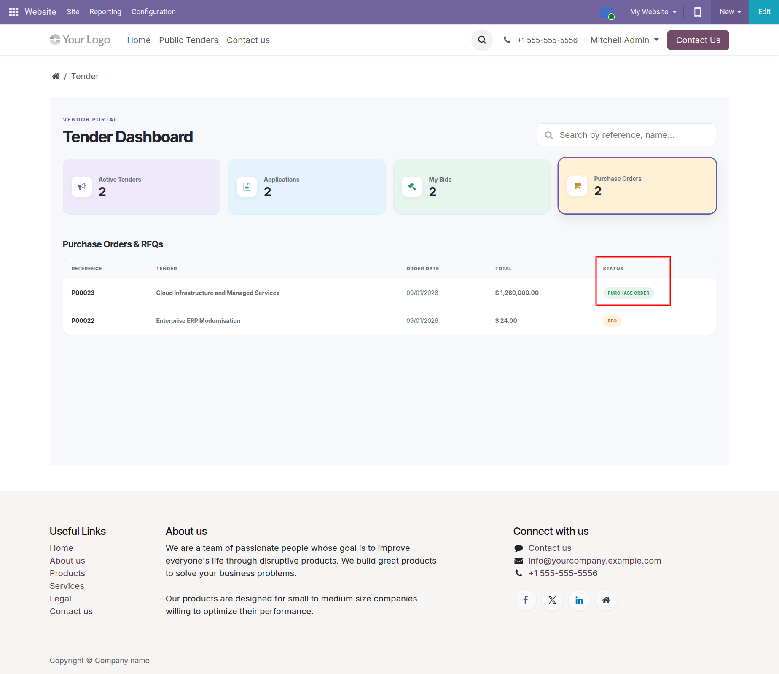Click Contact us in the header nav

click(x=248, y=40)
